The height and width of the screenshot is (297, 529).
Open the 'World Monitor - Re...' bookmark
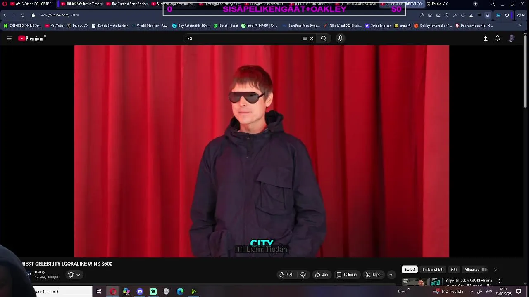(150, 26)
